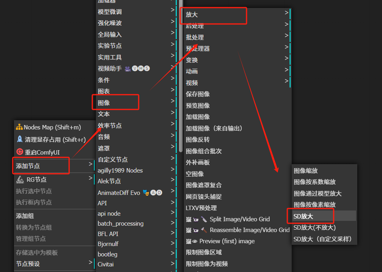Open the 添加节点 submenu
Image resolution: width=382 pixels, height=272 pixels.
click(55, 166)
